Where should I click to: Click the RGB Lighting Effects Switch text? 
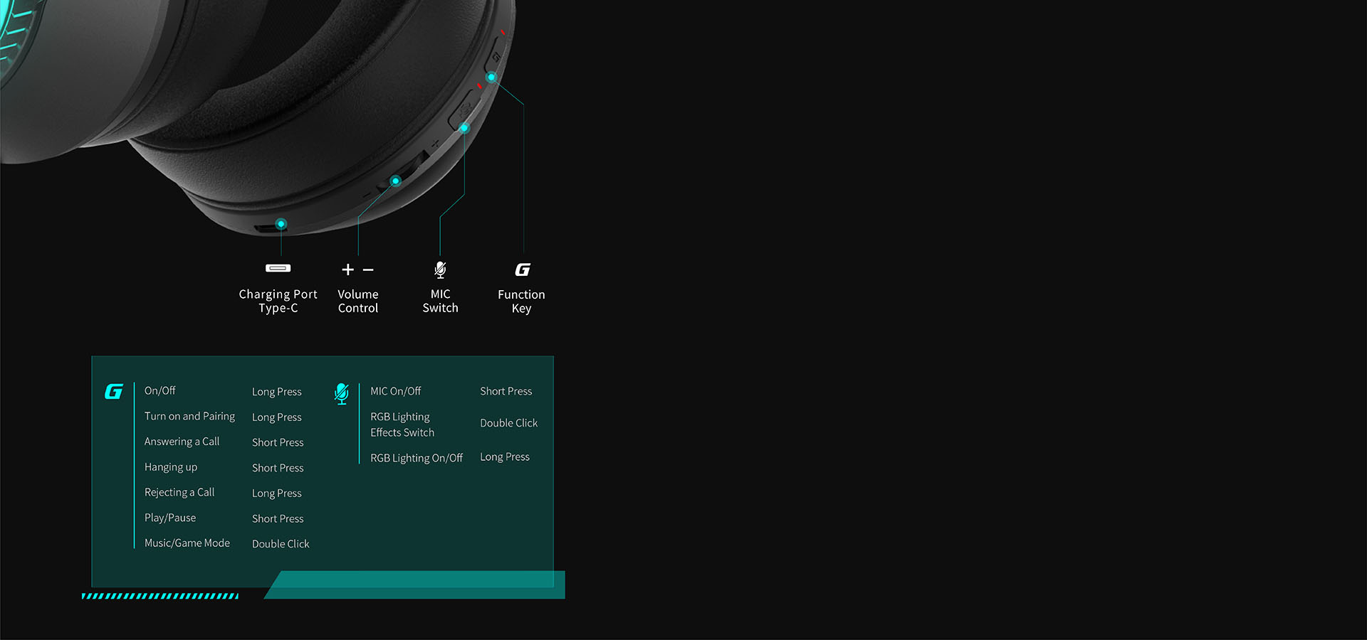(x=402, y=425)
